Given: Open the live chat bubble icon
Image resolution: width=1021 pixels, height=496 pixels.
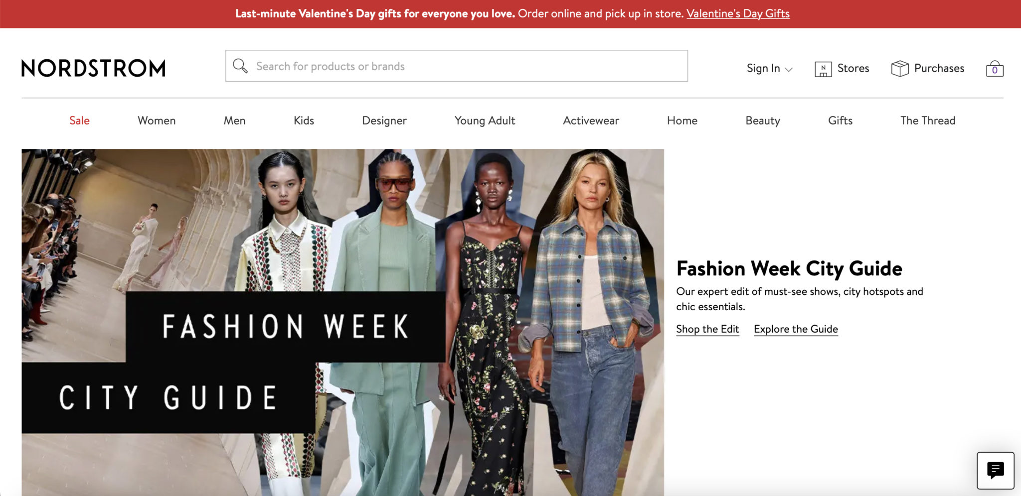Looking at the screenshot, I should tap(996, 471).
